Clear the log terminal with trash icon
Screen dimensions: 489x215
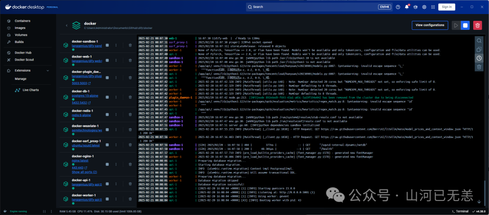tap(479, 67)
